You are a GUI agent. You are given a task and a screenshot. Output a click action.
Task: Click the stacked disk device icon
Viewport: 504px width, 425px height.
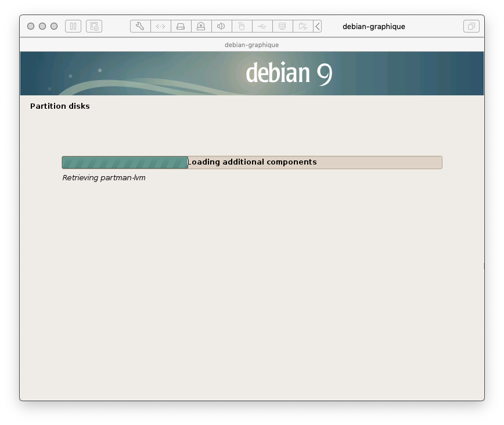[282, 26]
